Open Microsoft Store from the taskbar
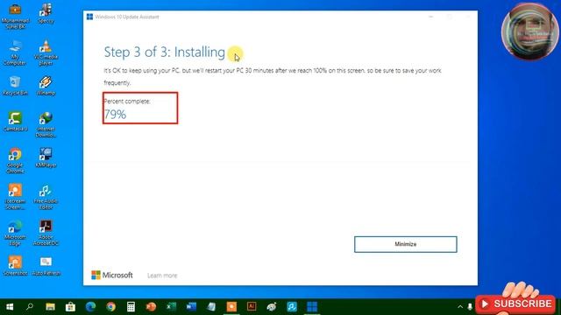Image resolution: width=561 pixels, height=315 pixels. [70, 307]
